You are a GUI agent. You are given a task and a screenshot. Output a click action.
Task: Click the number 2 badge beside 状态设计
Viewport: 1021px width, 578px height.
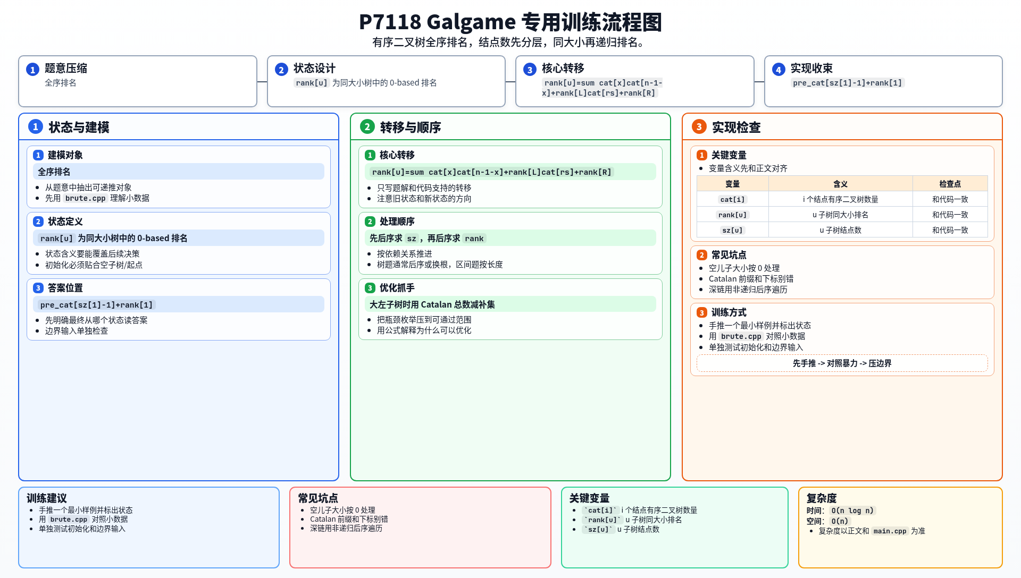point(281,70)
